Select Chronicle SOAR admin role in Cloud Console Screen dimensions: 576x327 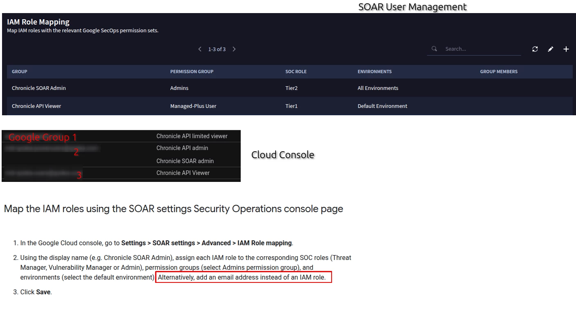[185, 161]
